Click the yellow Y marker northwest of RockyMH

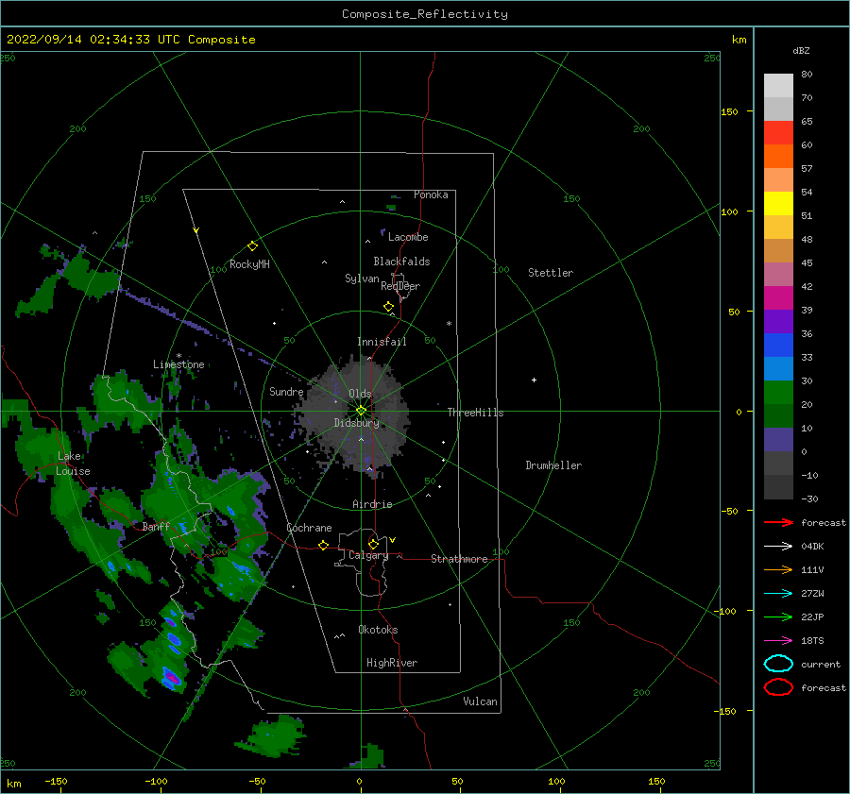196,230
